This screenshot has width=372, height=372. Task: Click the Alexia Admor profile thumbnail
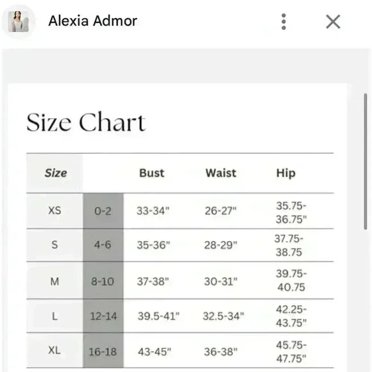pos(19,22)
